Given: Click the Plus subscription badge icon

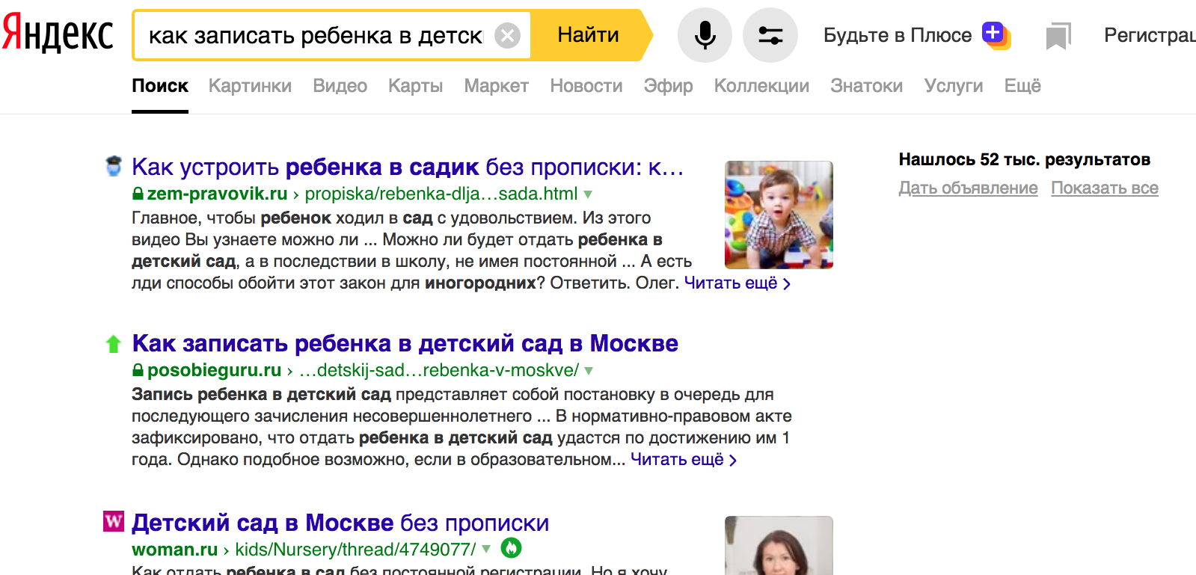Looking at the screenshot, I should tap(996, 35).
